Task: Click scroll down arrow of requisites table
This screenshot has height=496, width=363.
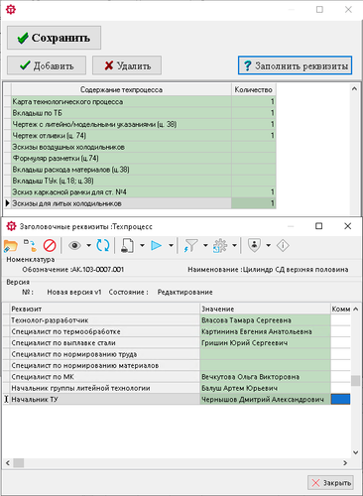Action: point(355,452)
